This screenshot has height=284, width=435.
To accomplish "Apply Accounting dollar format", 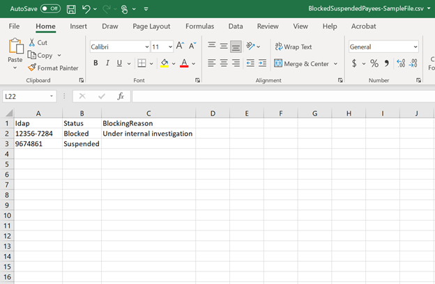I will coord(354,63).
